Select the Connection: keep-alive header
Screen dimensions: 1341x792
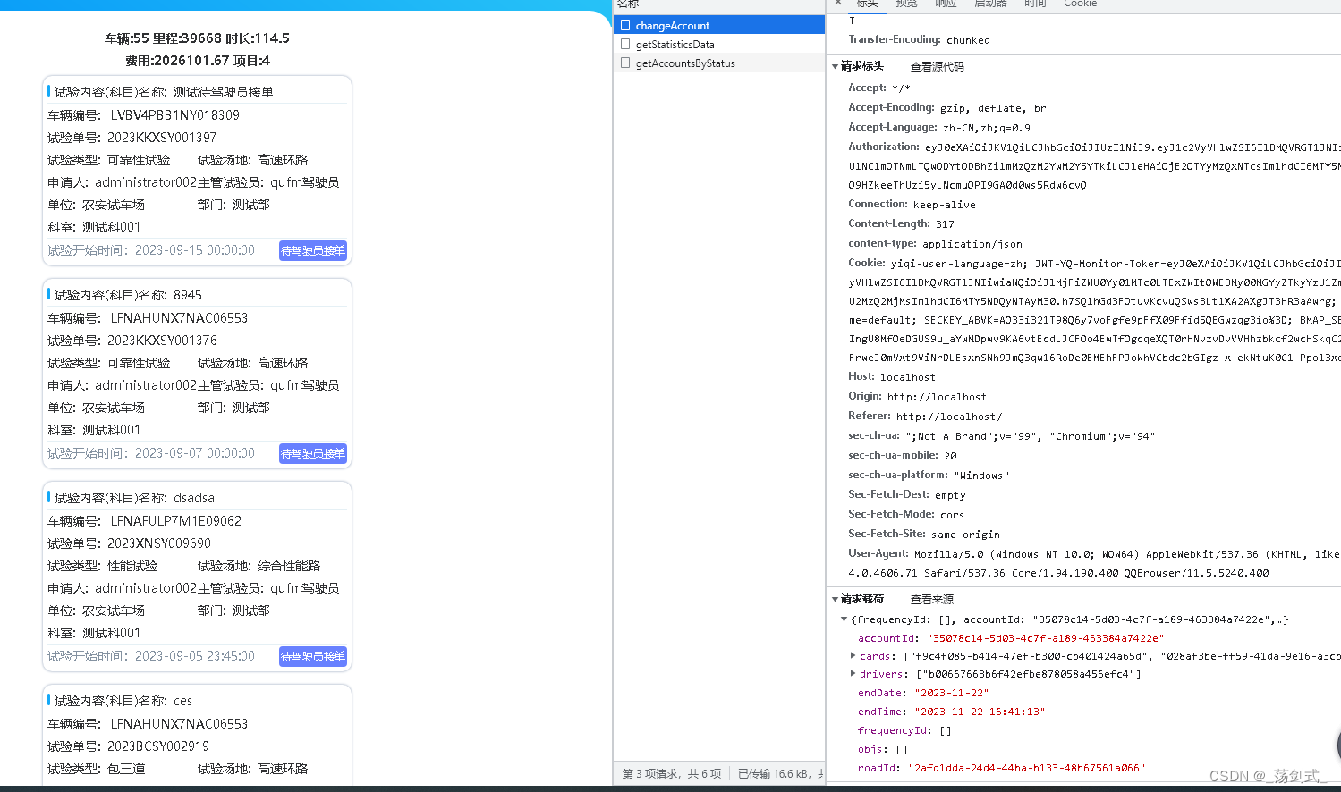click(x=912, y=204)
